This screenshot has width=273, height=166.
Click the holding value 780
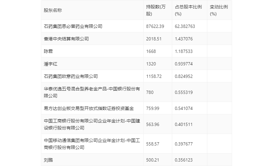pyautogui.click(x=150, y=92)
